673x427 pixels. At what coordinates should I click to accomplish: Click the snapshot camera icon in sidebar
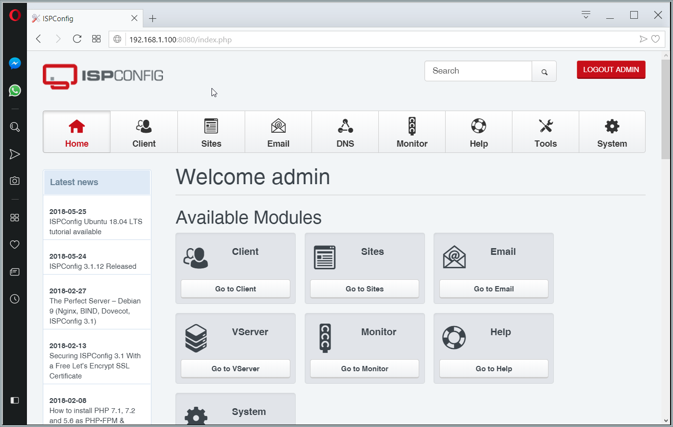[x=14, y=181]
